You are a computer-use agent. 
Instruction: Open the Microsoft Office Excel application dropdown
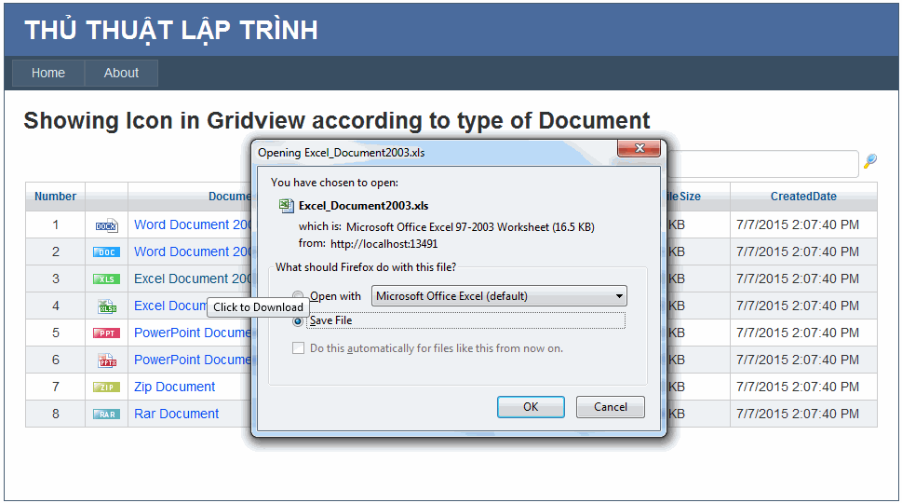[499, 296]
